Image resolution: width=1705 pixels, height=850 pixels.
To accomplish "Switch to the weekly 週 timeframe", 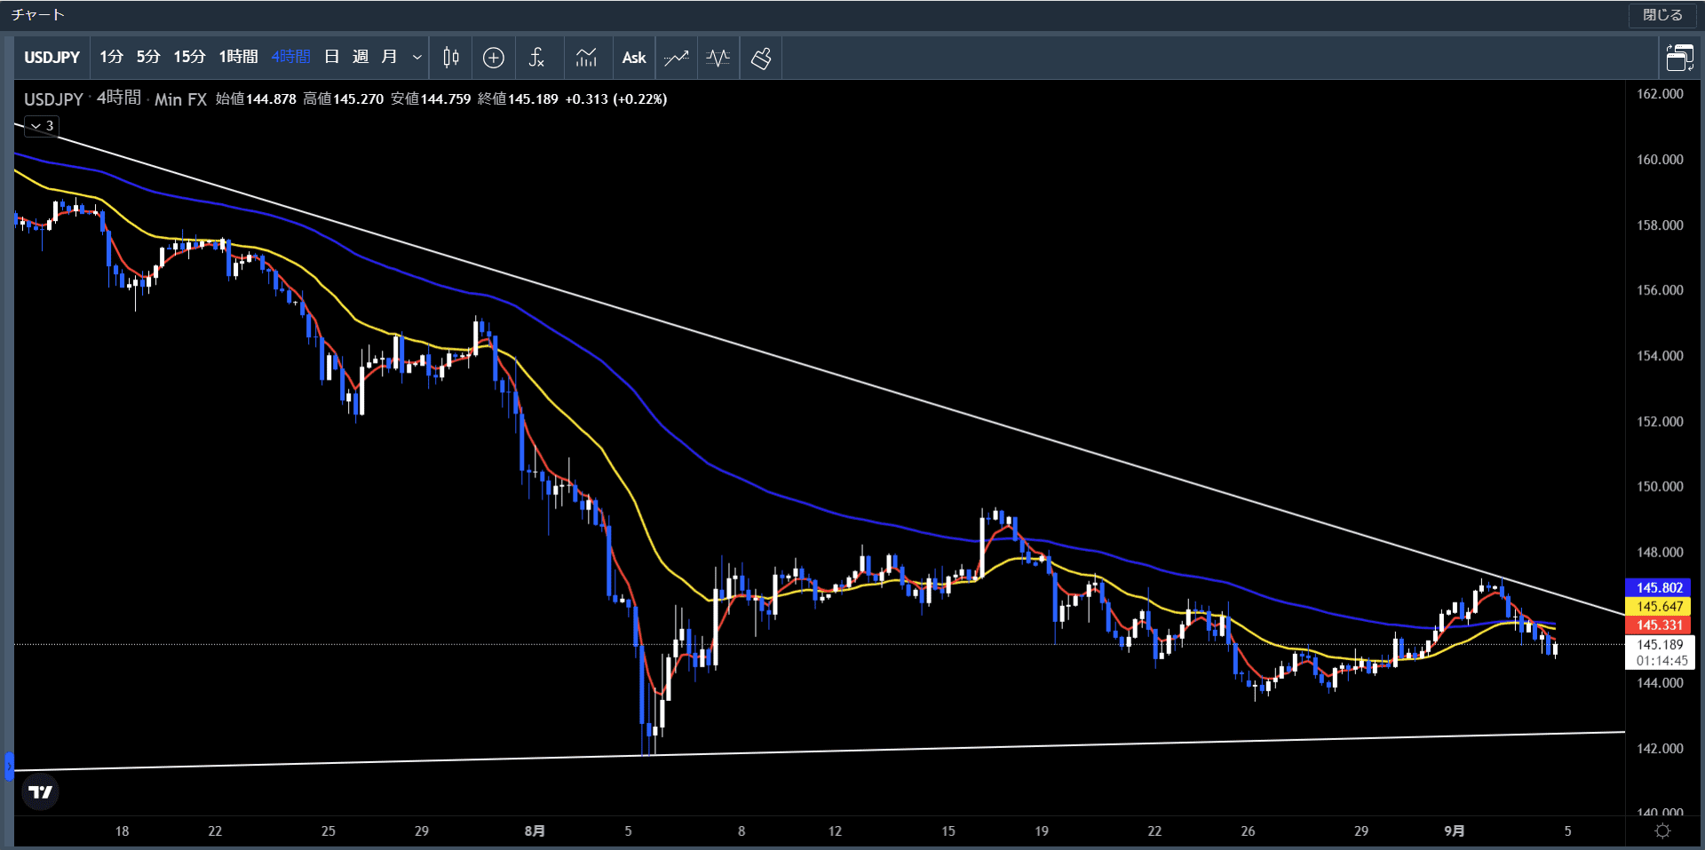I will (x=361, y=58).
